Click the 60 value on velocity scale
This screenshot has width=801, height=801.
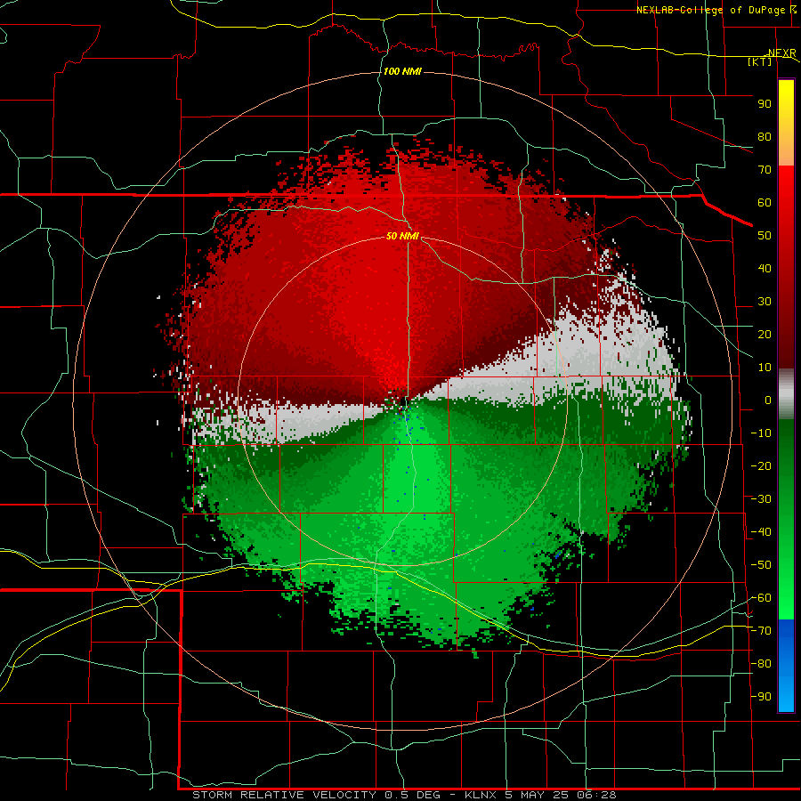click(x=765, y=202)
